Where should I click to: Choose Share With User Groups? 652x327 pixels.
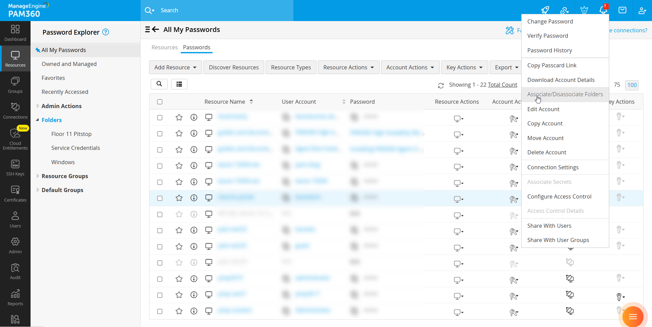(x=565, y=240)
